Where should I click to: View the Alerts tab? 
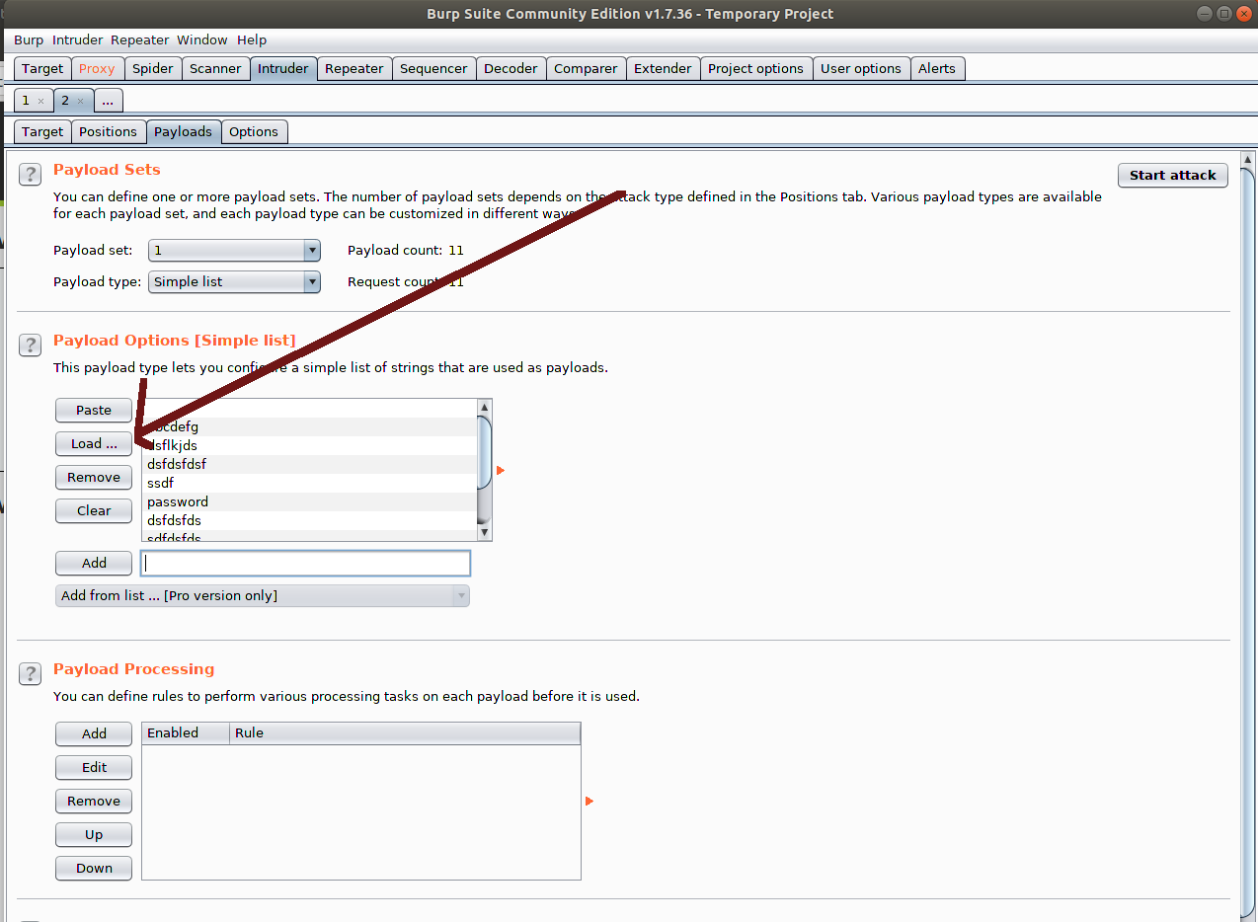tap(937, 69)
